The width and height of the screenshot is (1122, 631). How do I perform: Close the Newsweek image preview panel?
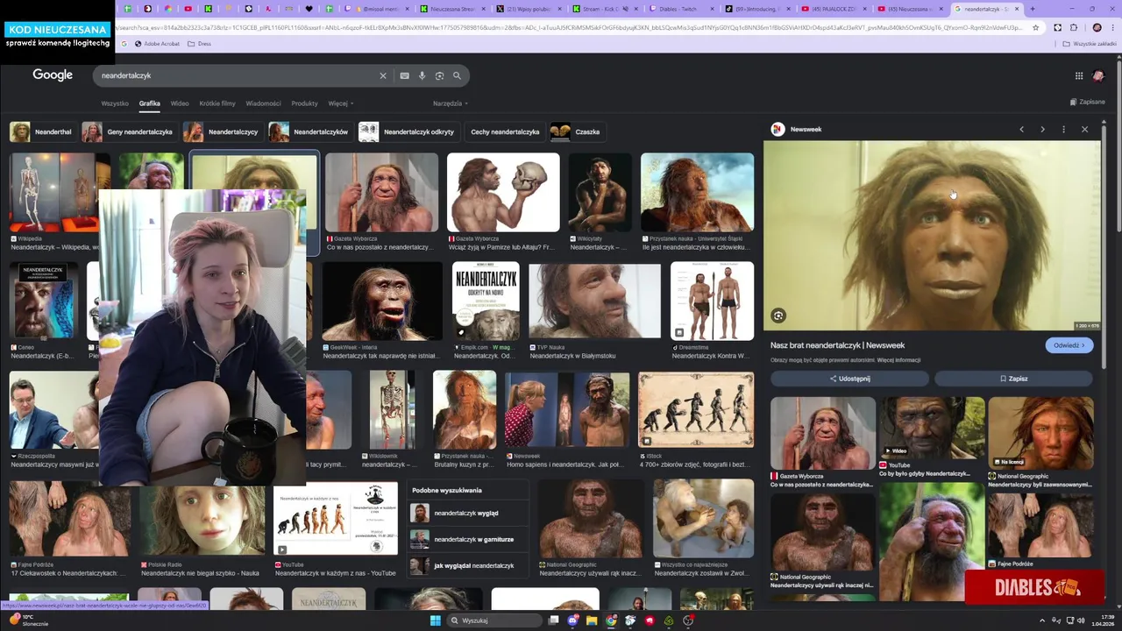point(1084,129)
